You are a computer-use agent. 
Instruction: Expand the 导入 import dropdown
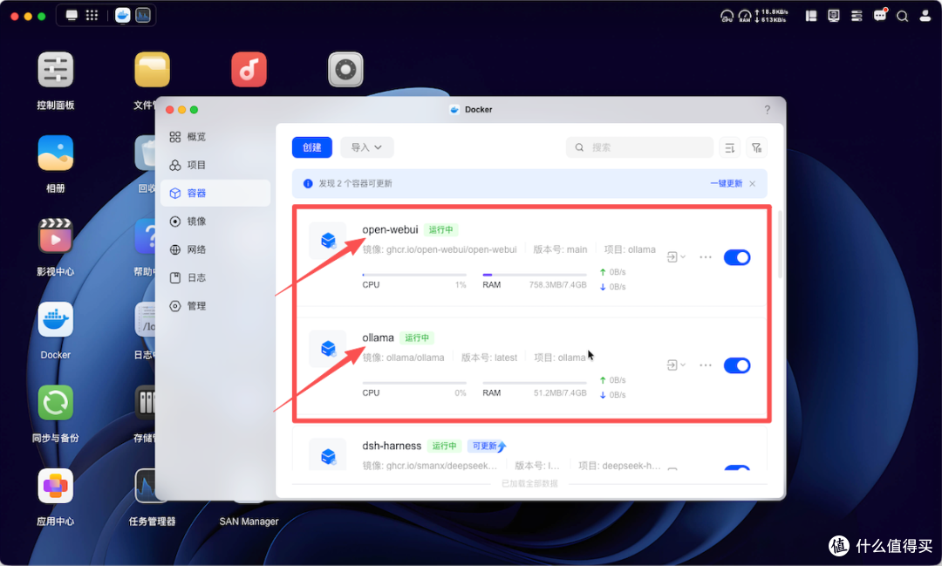[x=367, y=147]
